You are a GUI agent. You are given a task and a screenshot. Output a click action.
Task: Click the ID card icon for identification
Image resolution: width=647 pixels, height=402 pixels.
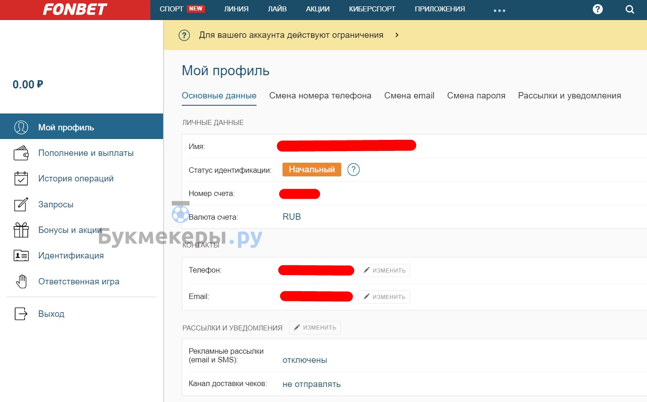click(21, 256)
